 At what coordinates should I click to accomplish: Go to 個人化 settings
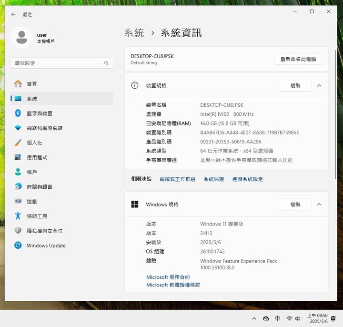62,143
